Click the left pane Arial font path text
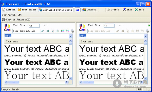This screenshot has height=92, width=152. click(36, 56)
